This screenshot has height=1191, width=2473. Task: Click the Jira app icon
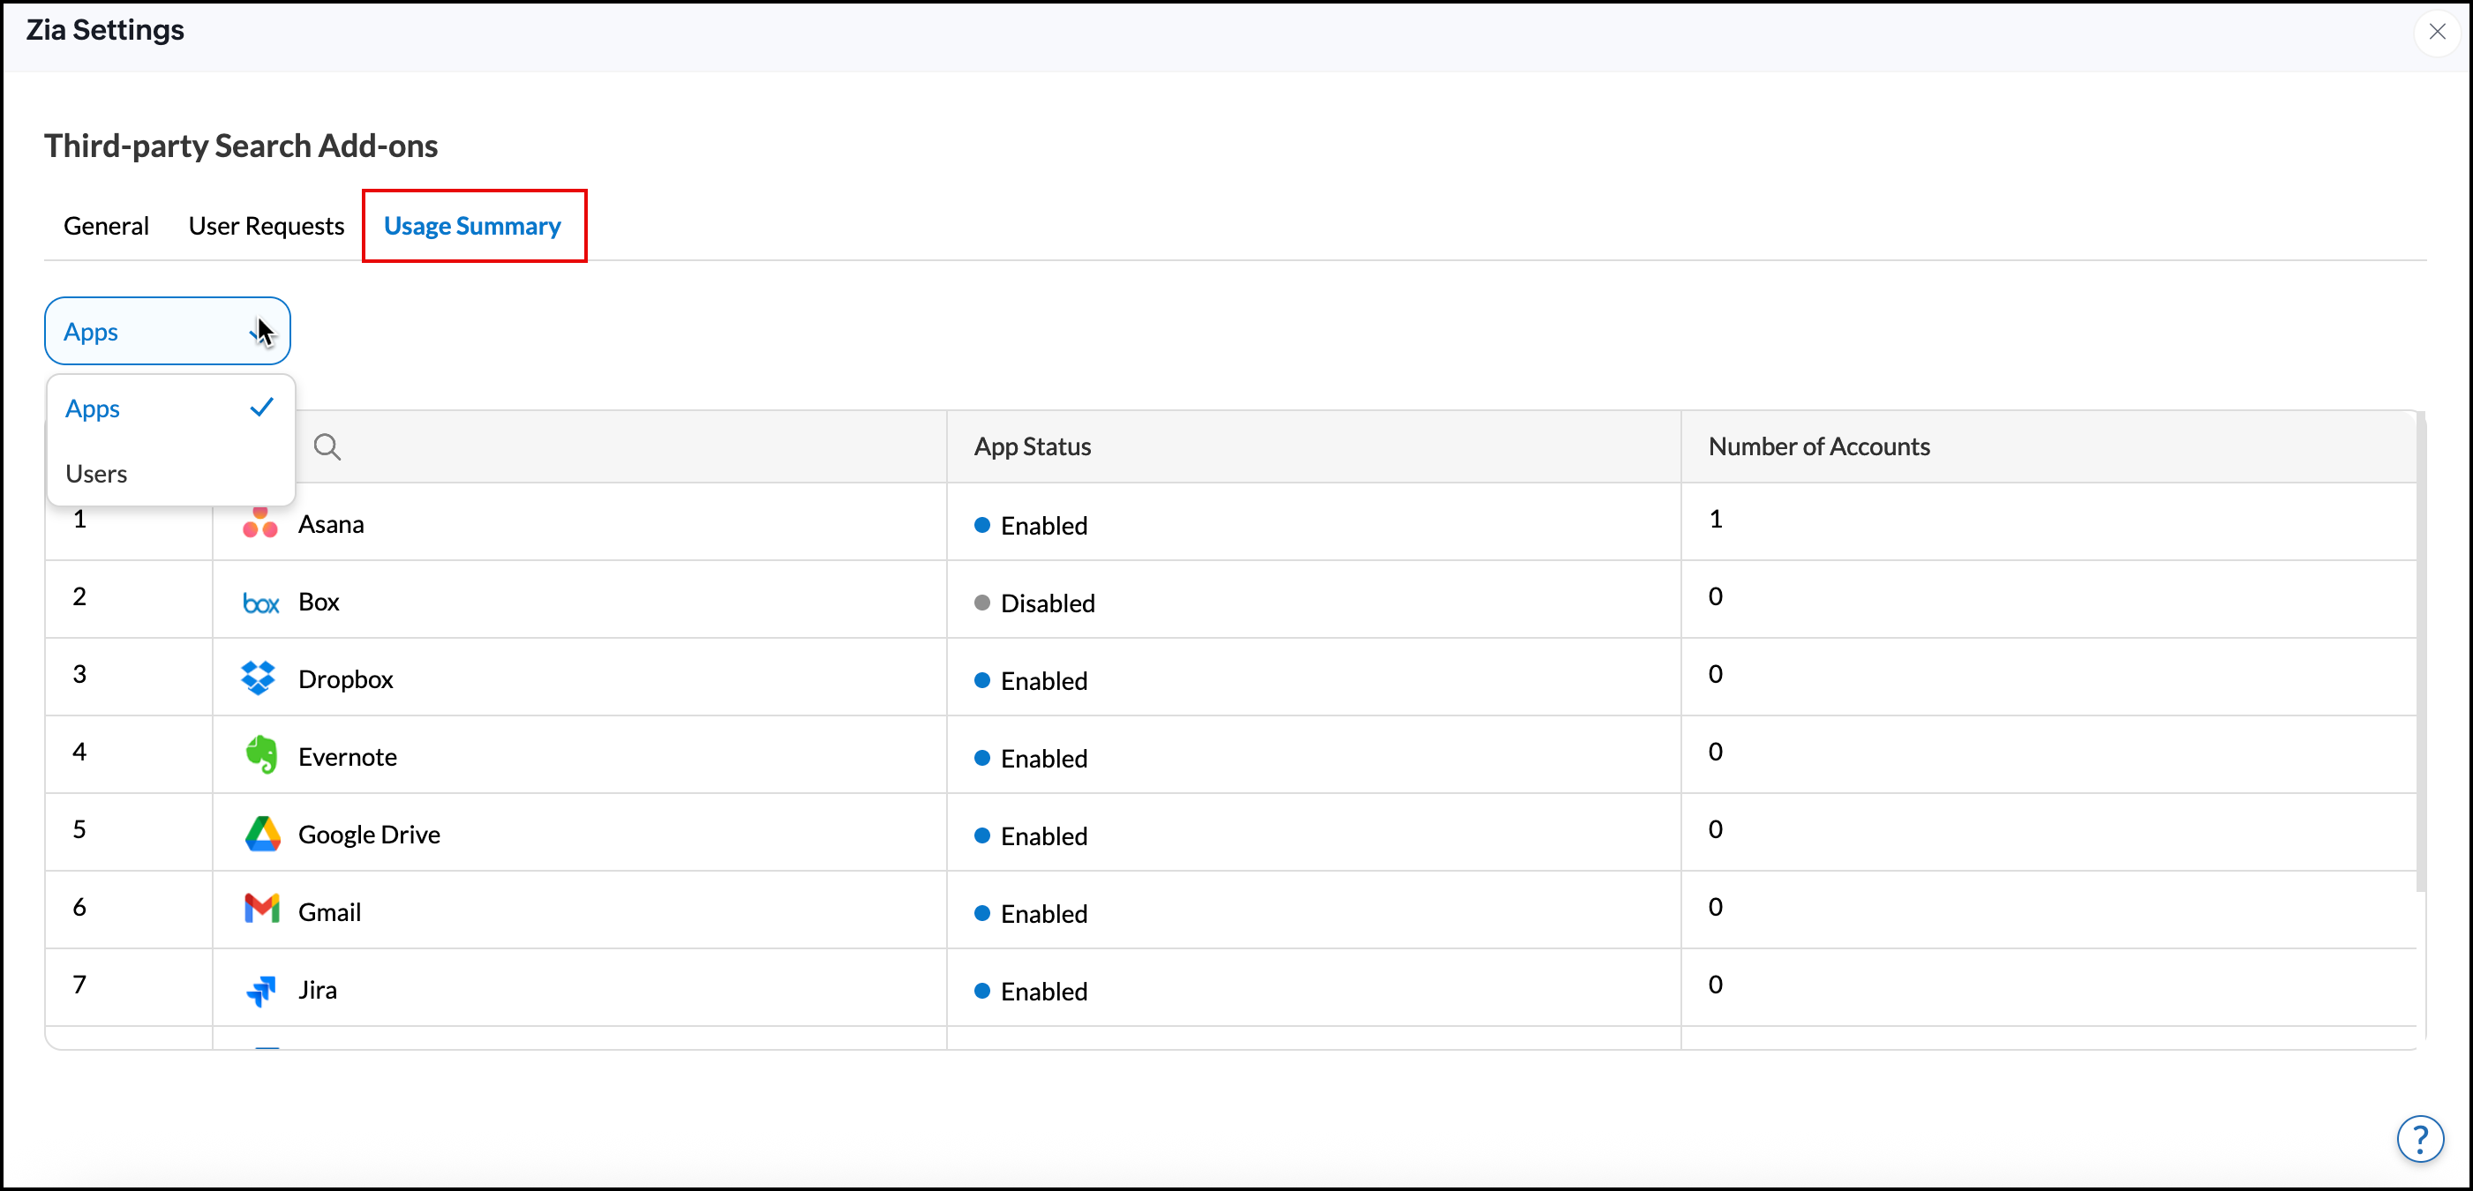[260, 991]
